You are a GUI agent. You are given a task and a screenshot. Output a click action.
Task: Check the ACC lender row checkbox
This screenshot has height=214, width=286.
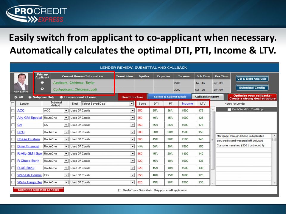click(x=13, y=111)
